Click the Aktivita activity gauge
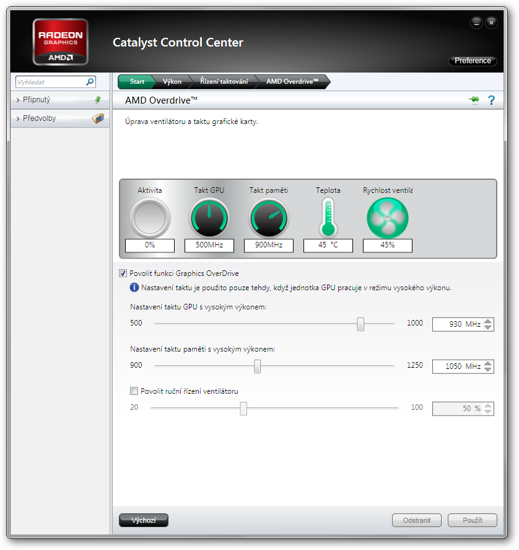This screenshot has width=519, height=550. [150, 218]
